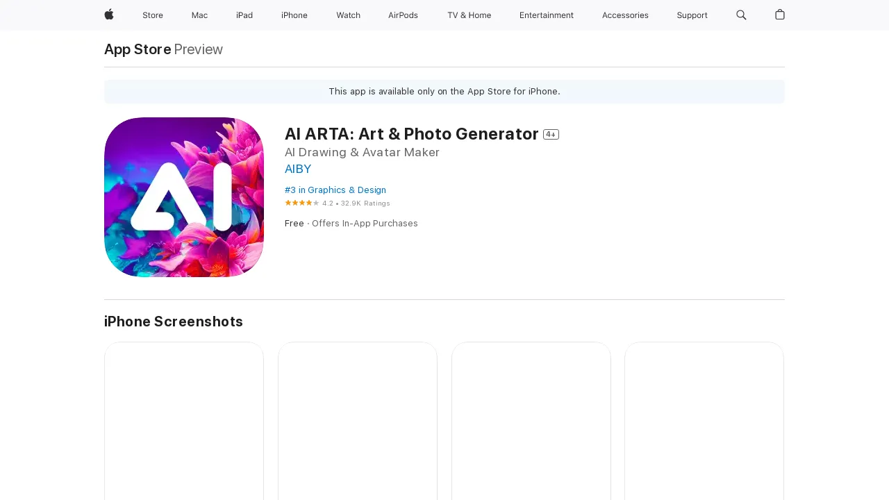Open the third iPhone screenshot
Image resolution: width=889 pixels, height=500 pixels.
pos(531,421)
